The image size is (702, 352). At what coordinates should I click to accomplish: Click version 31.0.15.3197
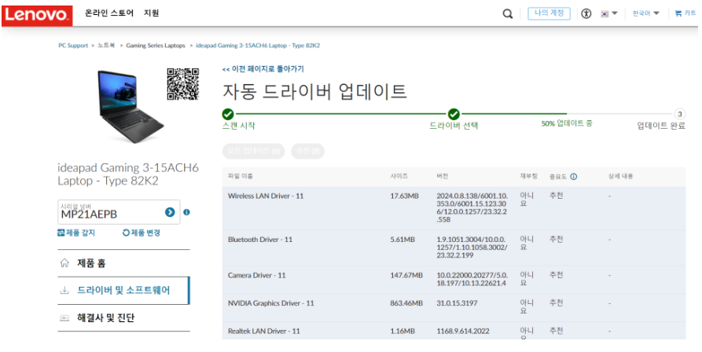pos(457,303)
